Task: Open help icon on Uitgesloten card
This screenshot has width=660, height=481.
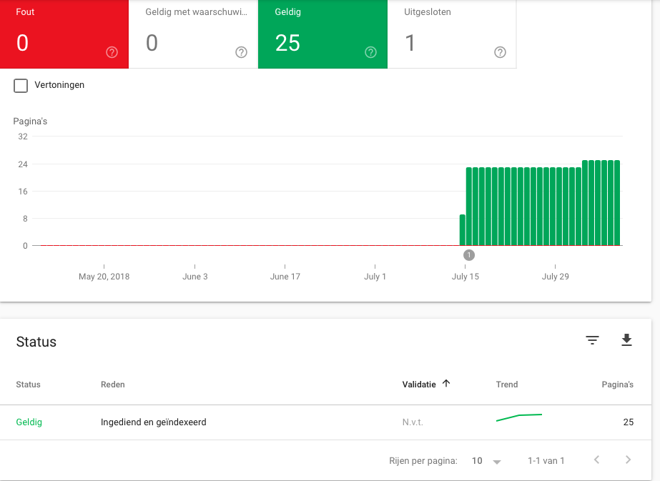Action: pyautogui.click(x=500, y=52)
